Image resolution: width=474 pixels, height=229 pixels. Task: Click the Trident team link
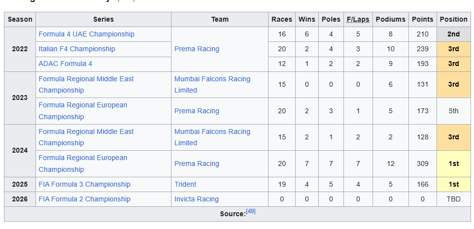[185, 184]
